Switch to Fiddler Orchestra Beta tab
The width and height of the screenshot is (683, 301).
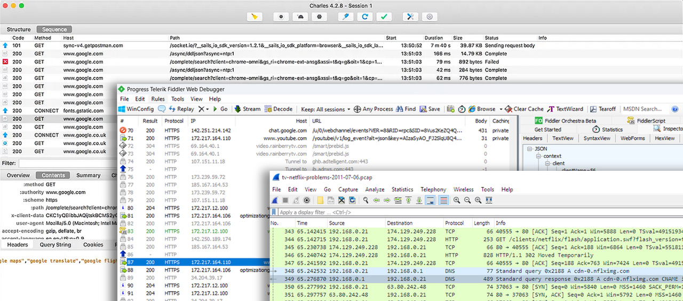pyautogui.click(x=566, y=121)
